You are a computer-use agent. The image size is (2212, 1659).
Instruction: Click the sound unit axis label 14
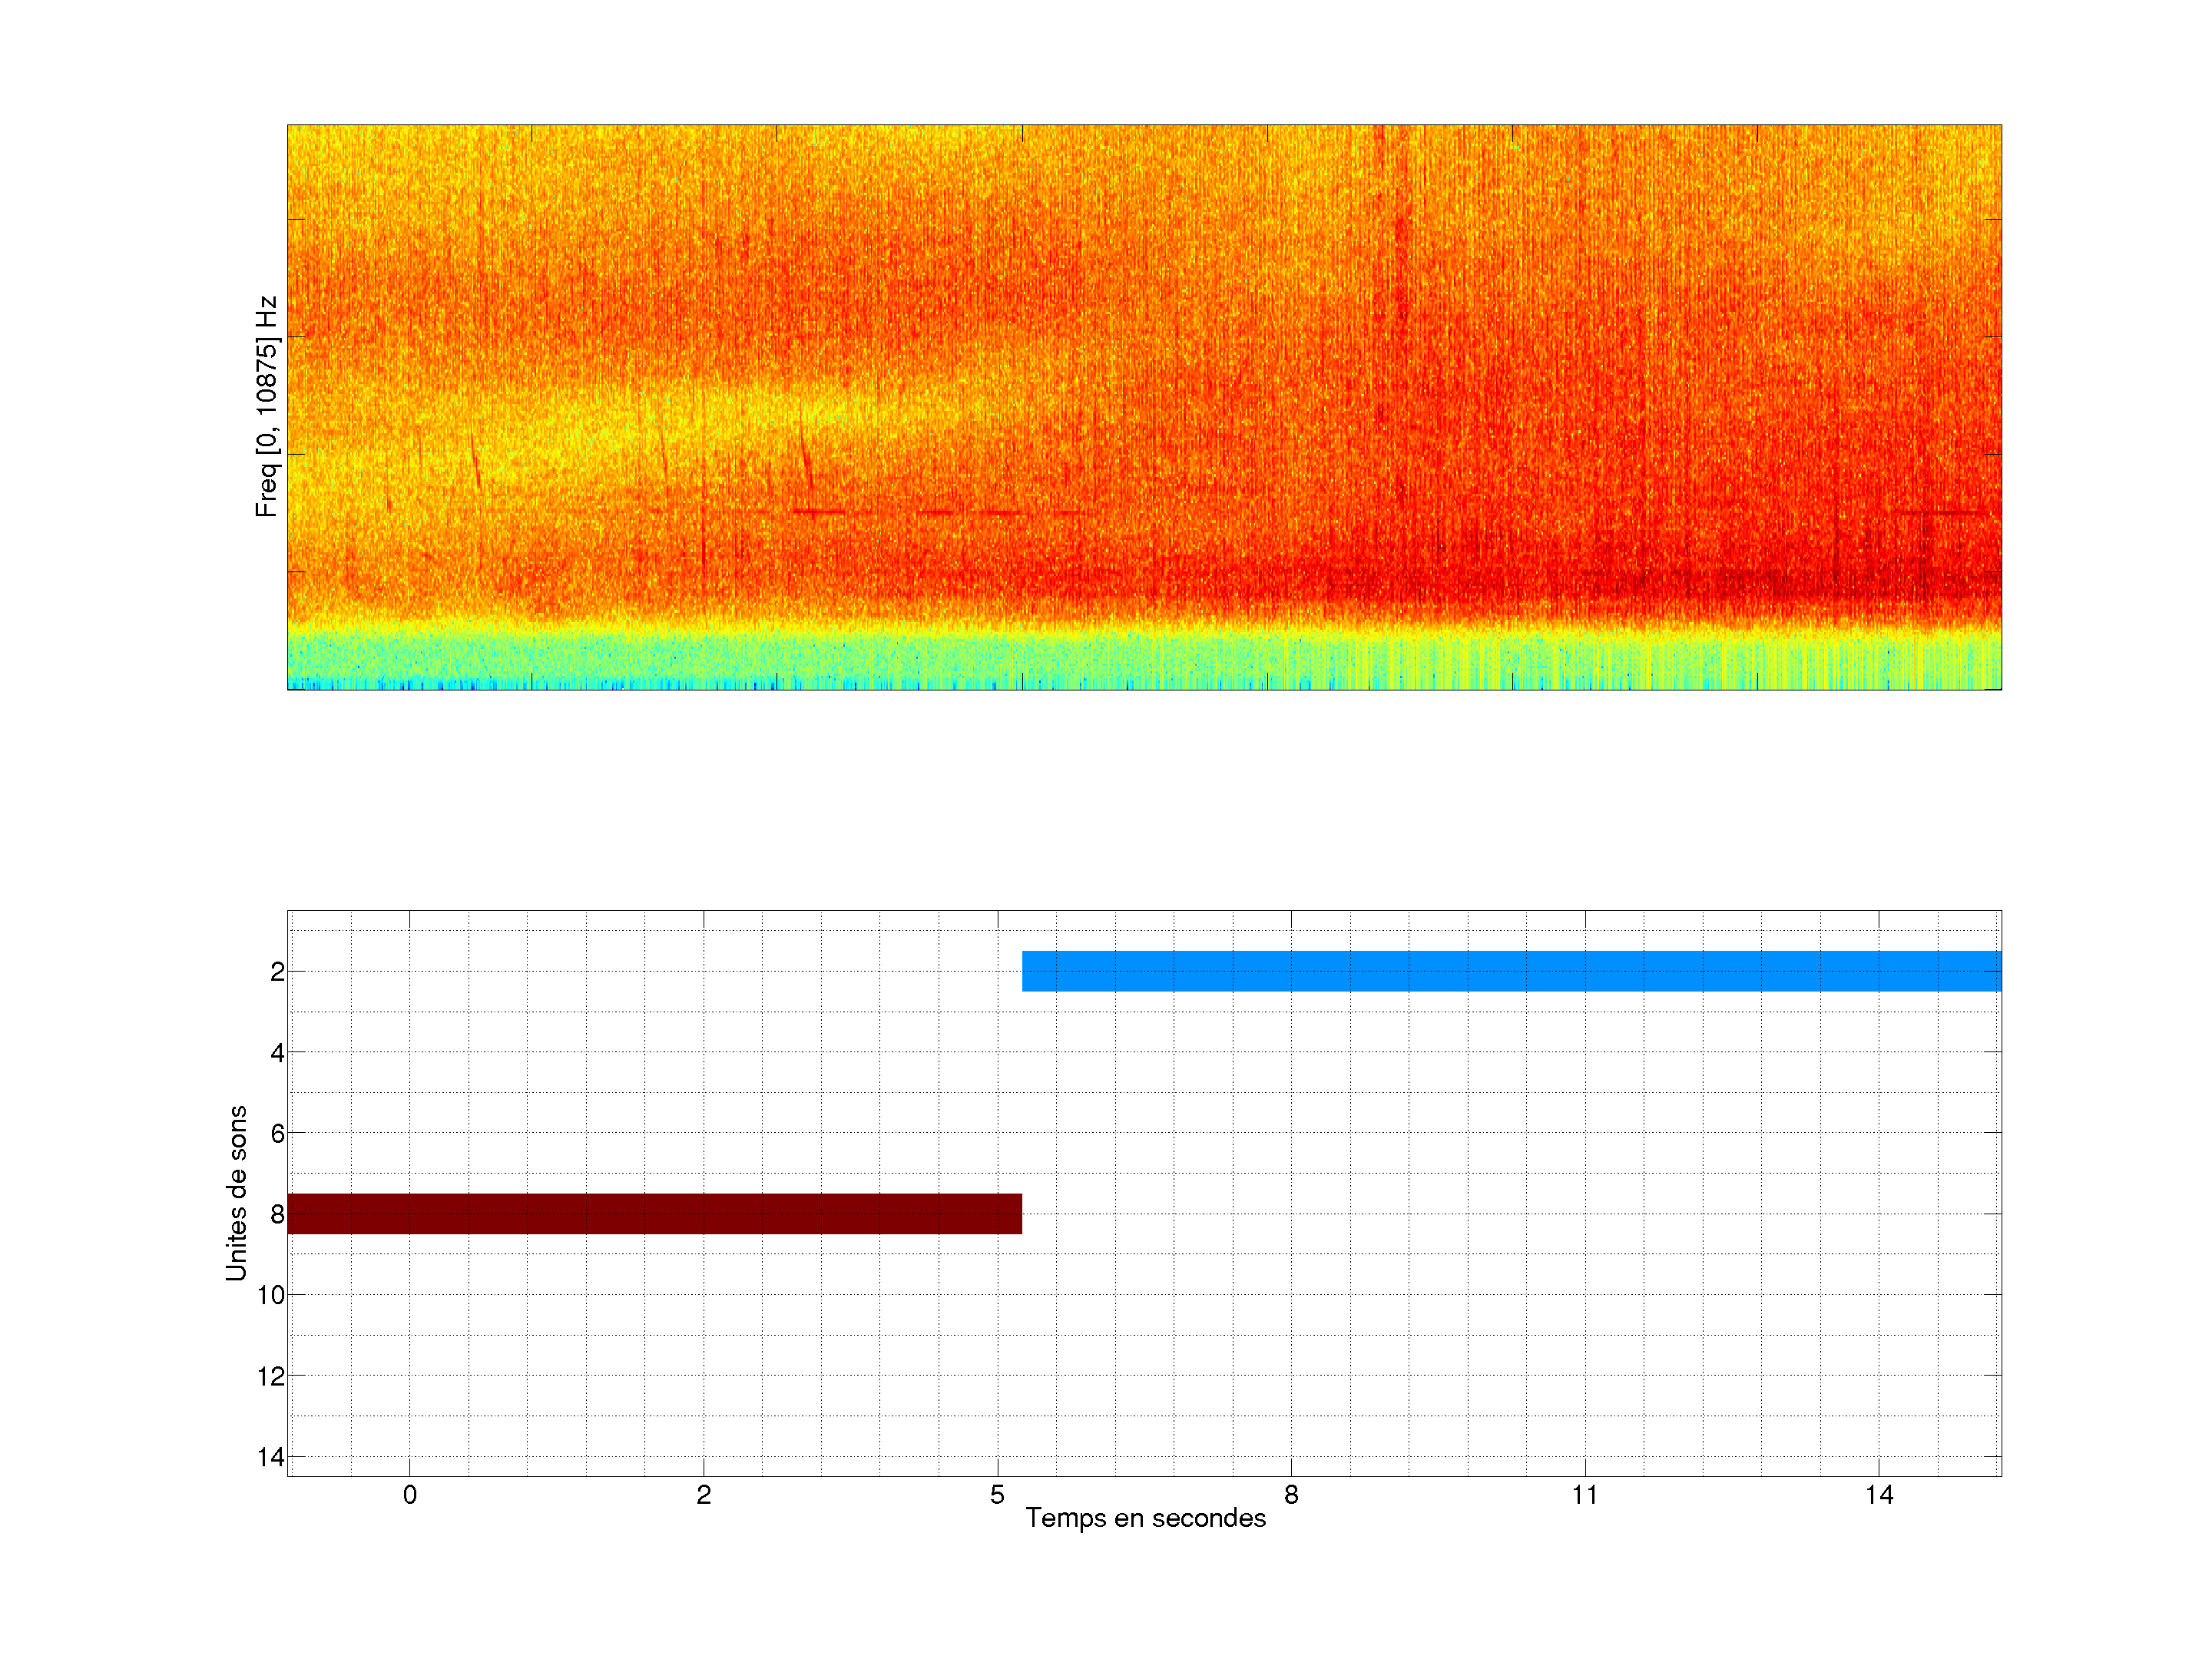click(x=271, y=1457)
